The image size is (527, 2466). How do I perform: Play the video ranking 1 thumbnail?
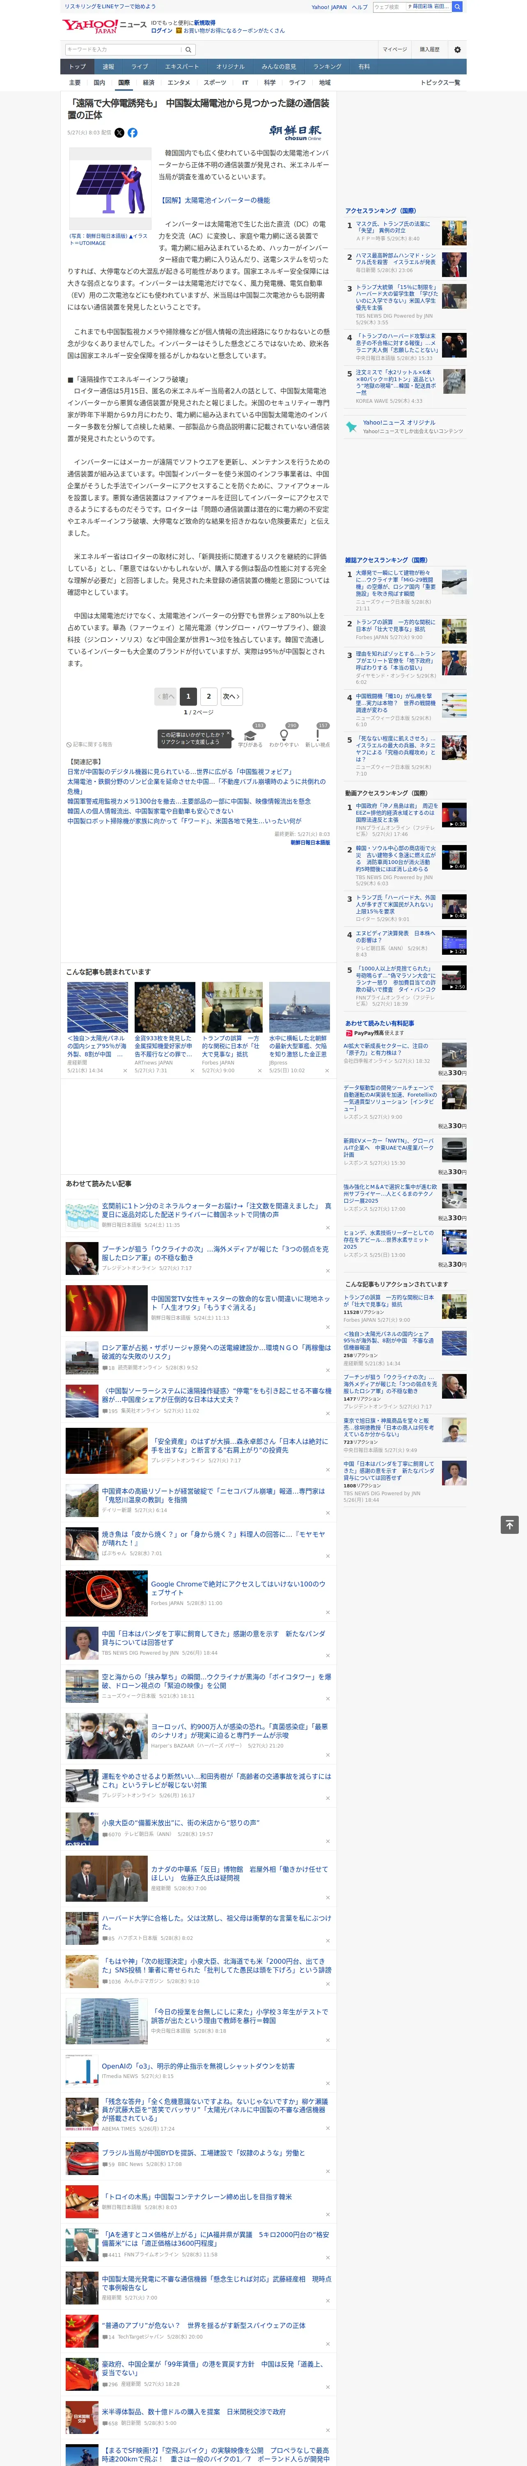(x=454, y=815)
